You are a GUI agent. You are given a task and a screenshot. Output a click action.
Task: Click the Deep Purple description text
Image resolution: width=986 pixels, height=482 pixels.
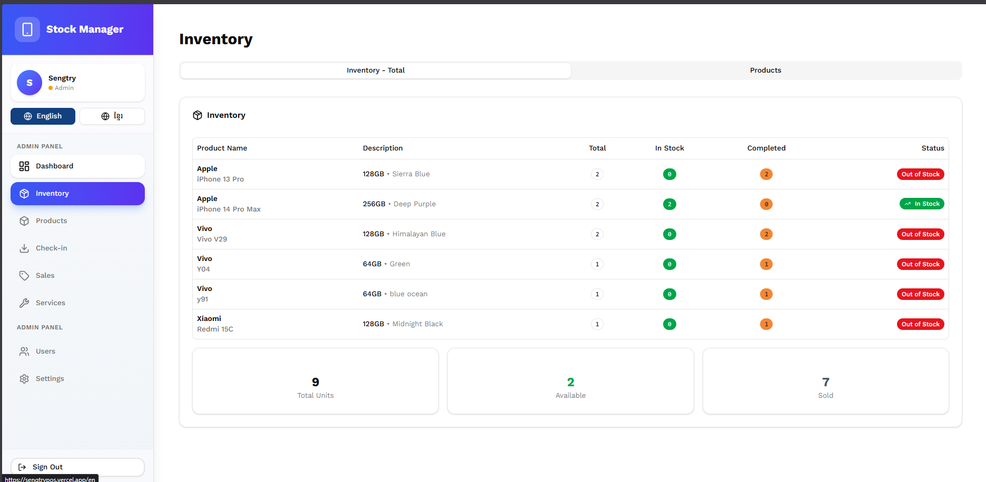pos(415,204)
